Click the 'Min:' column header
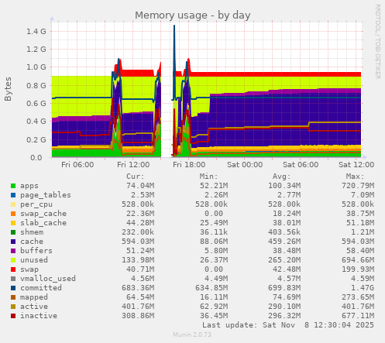385x343 pixels. (x=208, y=177)
